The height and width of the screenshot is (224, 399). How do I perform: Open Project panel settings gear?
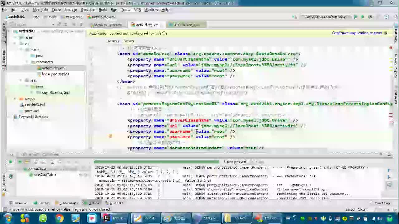[x=74, y=24]
